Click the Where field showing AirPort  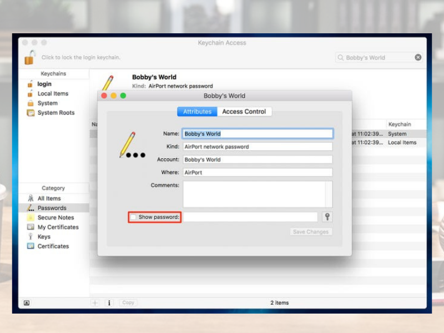[x=258, y=173]
